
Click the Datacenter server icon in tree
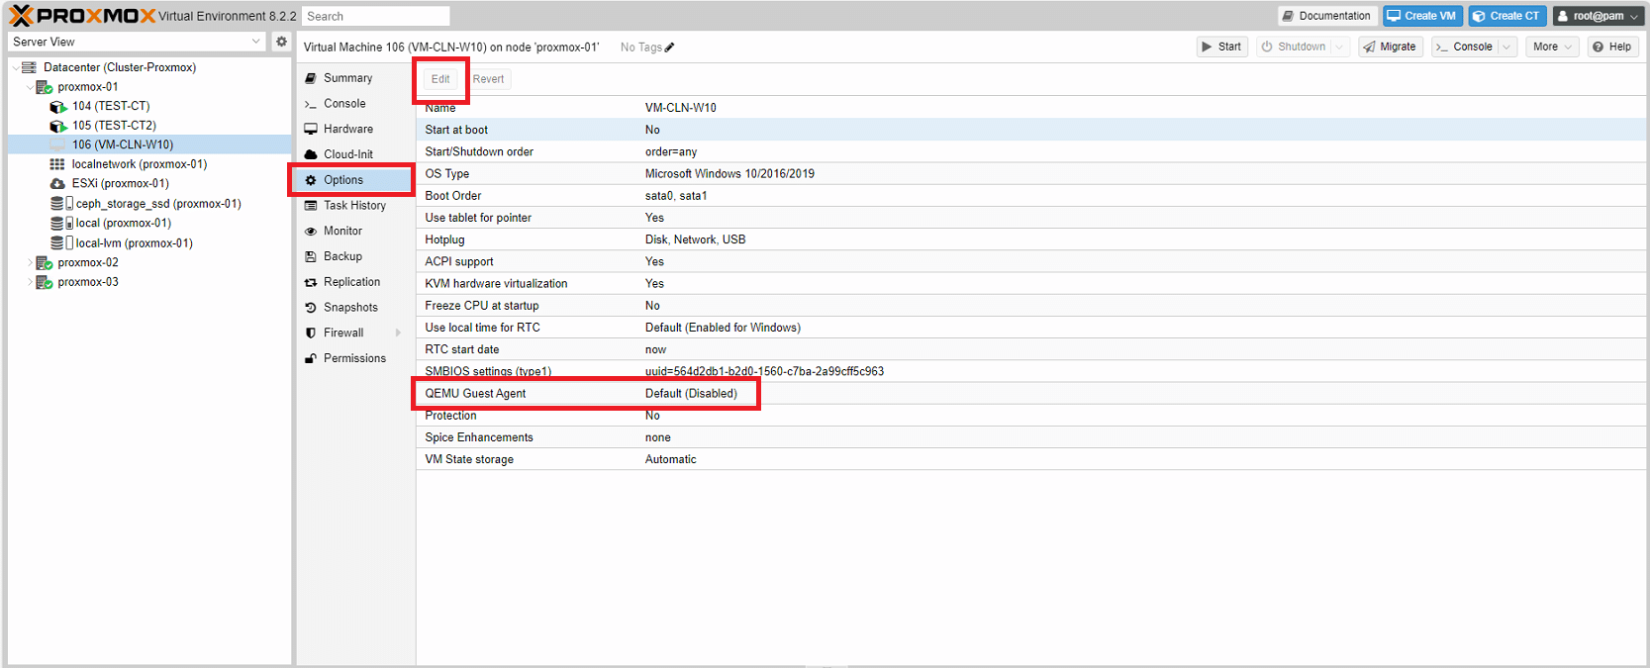tap(30, 67)
